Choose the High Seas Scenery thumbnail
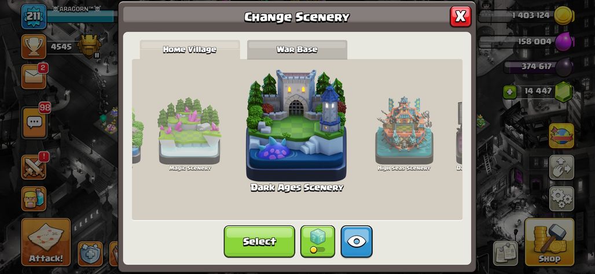Viewport: 595px width, 274px height. [x=404, y=133]
